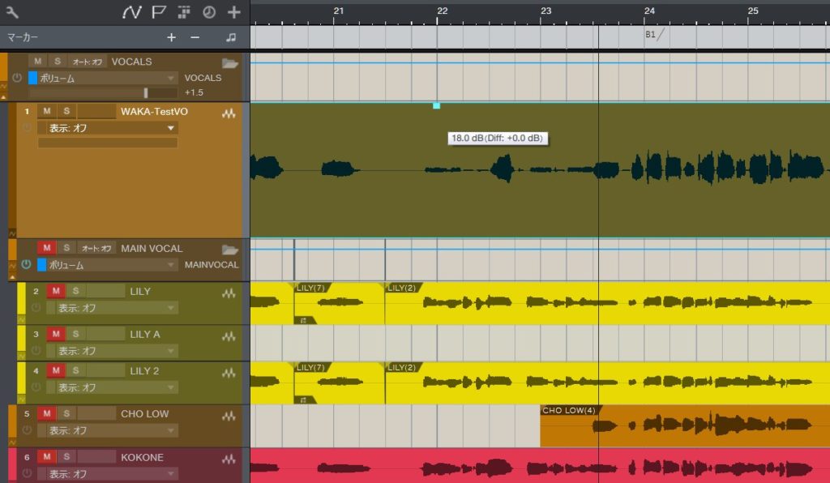Open the ボリューム parameter dropdown on VOCALS
The height and width of the screenshot is (483, 830).
point(108,79)
